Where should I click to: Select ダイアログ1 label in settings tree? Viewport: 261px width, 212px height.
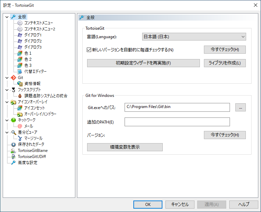coord(33,35)
